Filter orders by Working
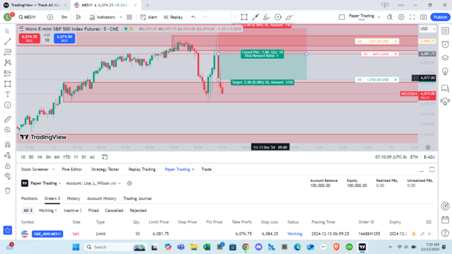Image resolution: width=452 pixels, height=254 pixels. point(48,211)
